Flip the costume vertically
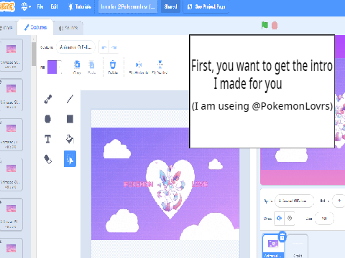This screenshot has width=345, height=258. point(160,67)
